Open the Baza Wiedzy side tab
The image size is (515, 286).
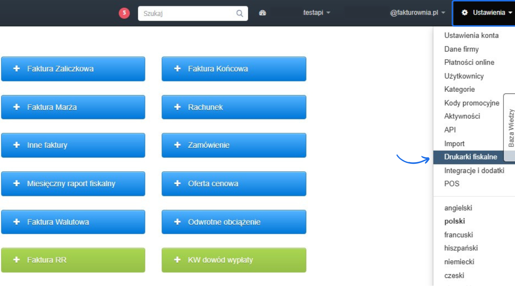(x=510, y=128)
